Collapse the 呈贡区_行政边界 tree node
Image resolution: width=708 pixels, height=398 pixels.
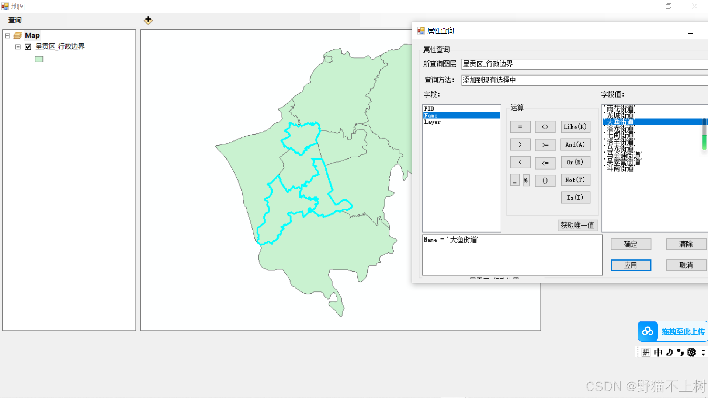18,46
